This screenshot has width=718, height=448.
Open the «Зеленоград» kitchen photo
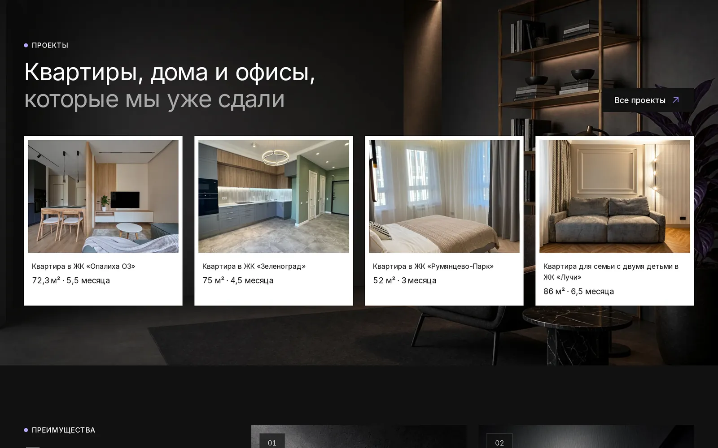pyautogui.click(x=274, y=196)
